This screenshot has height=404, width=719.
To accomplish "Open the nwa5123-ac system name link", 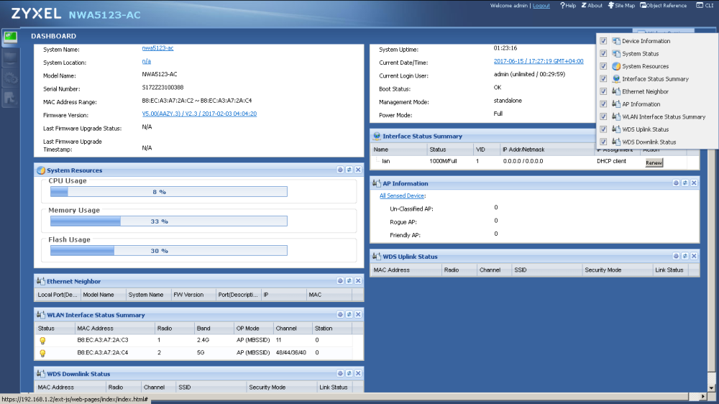I will pyautogui.click(x=157, y=48).
